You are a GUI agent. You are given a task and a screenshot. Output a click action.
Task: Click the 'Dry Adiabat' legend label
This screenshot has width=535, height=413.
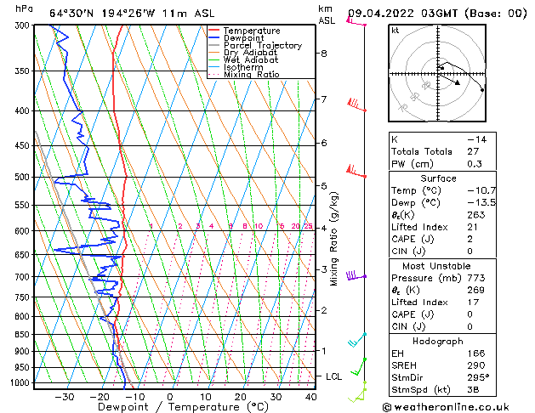pyautogui.click(x=250, y=53)
